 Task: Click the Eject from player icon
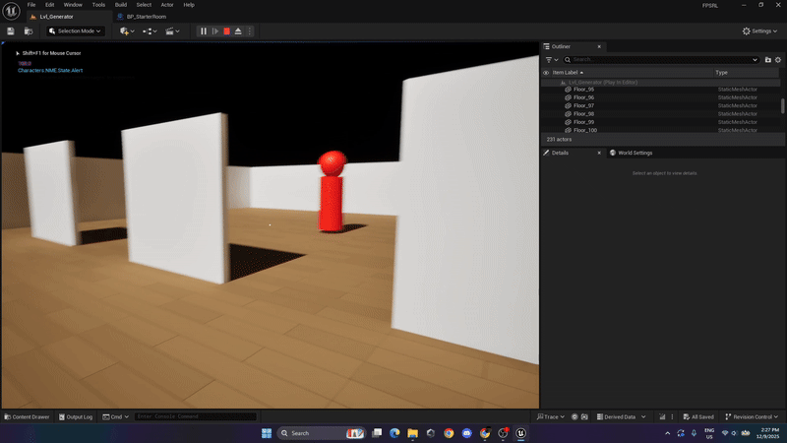point(238,31)
